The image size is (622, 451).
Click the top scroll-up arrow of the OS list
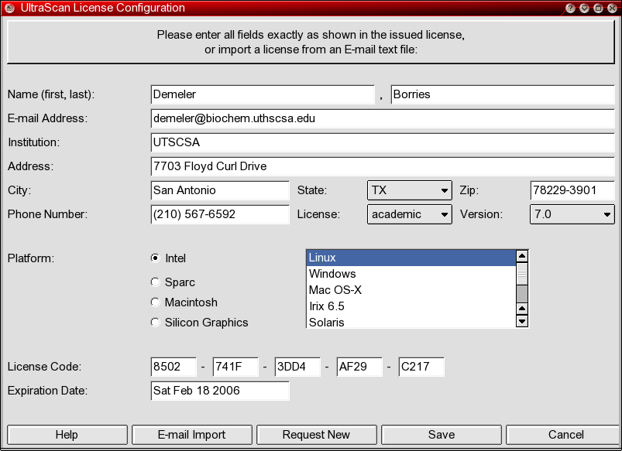522,257
